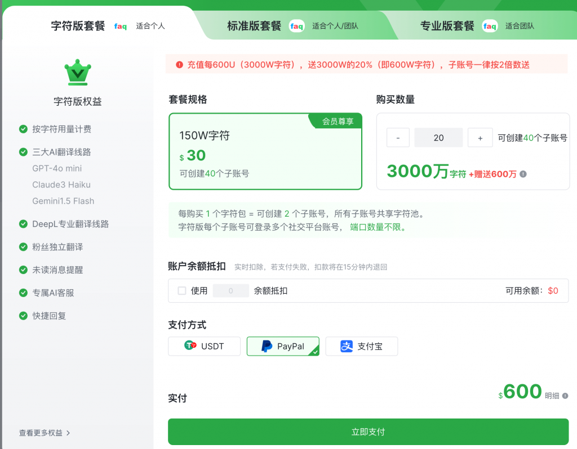Click the minus stepper to decrease quantity
The height and width of the screenshot is (449, 577).
(398, 137)
